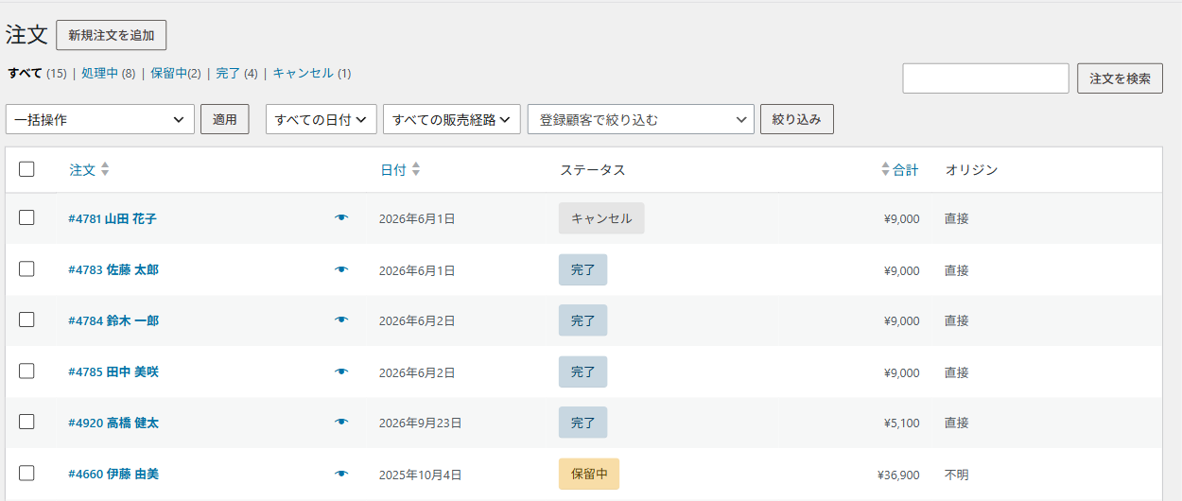Sort by 注文 column arrows
The image size is (1182, 501).
tap(105, 170)
